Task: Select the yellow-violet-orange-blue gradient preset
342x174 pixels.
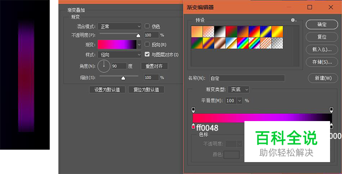Action: (208, 43)
